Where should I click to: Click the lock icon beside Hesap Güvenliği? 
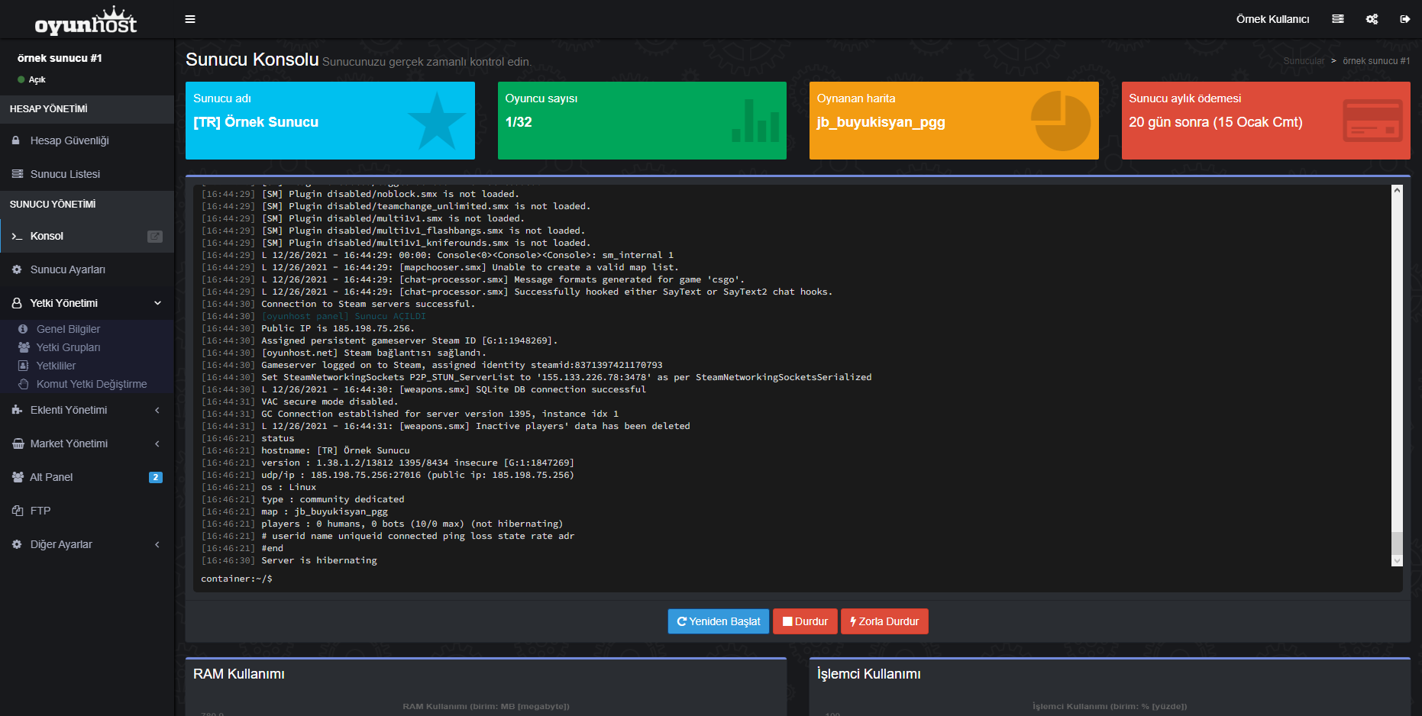(16, 140)
